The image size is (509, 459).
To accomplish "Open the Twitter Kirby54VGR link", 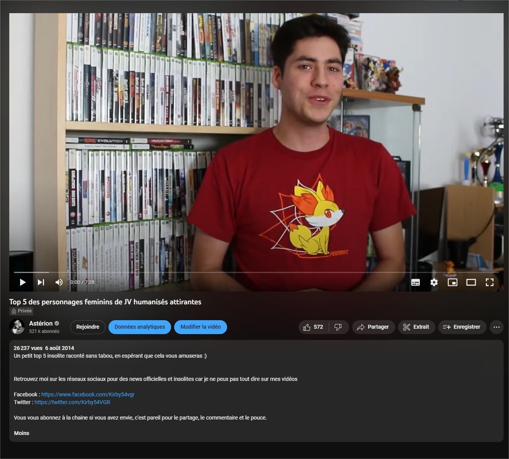I will tap(72, 402).
